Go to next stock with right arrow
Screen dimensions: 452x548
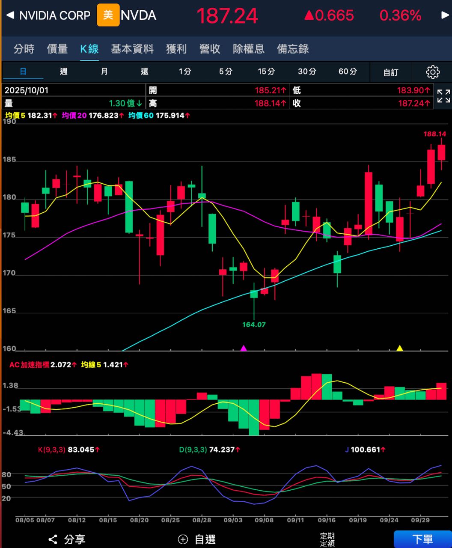[445, 15]
